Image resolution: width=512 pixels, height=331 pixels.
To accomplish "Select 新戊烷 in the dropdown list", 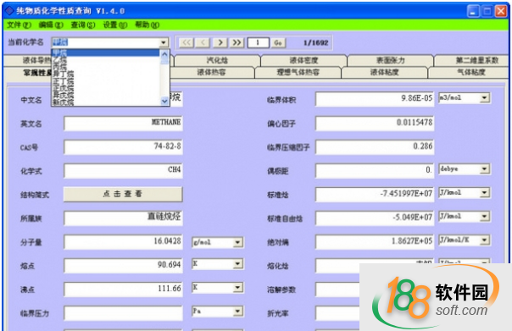I will 106,102.
